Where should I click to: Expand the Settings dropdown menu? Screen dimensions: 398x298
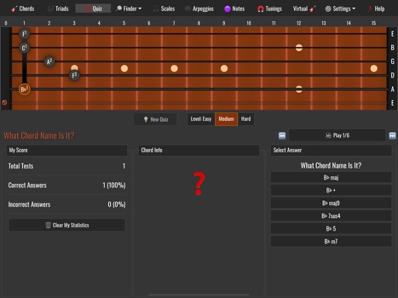coord(340,9)
